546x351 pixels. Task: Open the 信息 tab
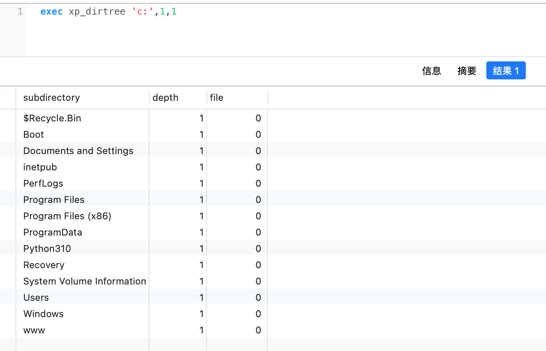click(x=431, y=71)
